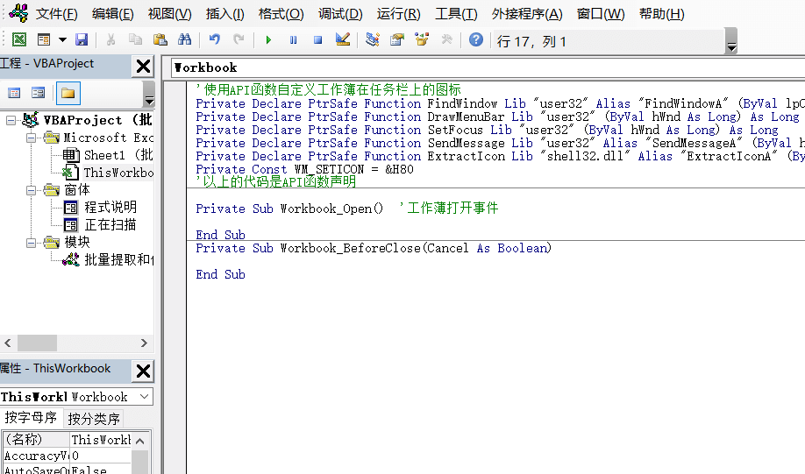Screen dimensions: 805x474
Task: Open the 调试(D) menu
Action: (340, 14)
